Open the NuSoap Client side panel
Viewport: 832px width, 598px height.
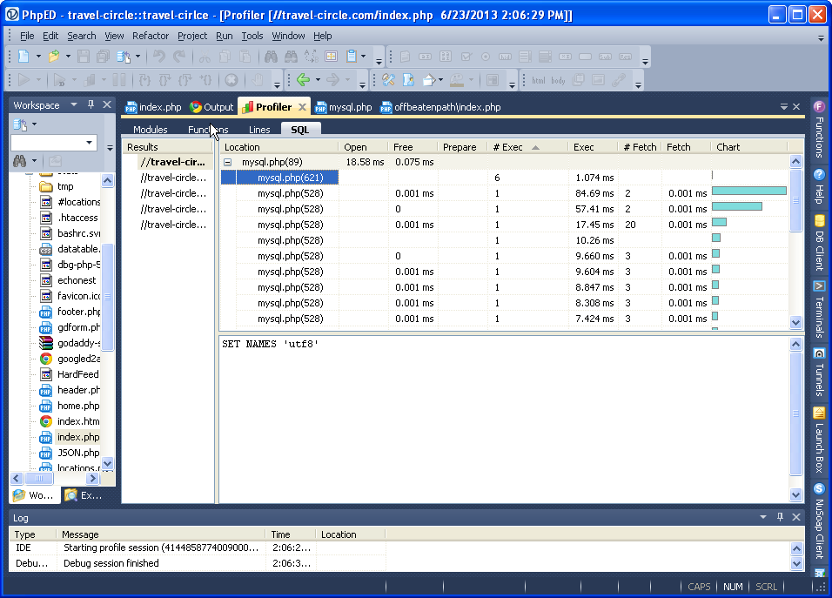819,524
